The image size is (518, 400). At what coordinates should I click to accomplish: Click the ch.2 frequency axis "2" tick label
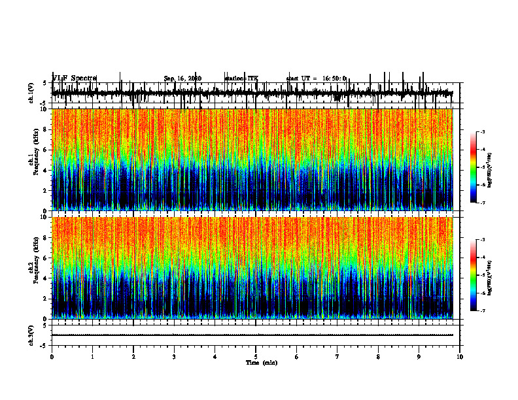(46, 299)
